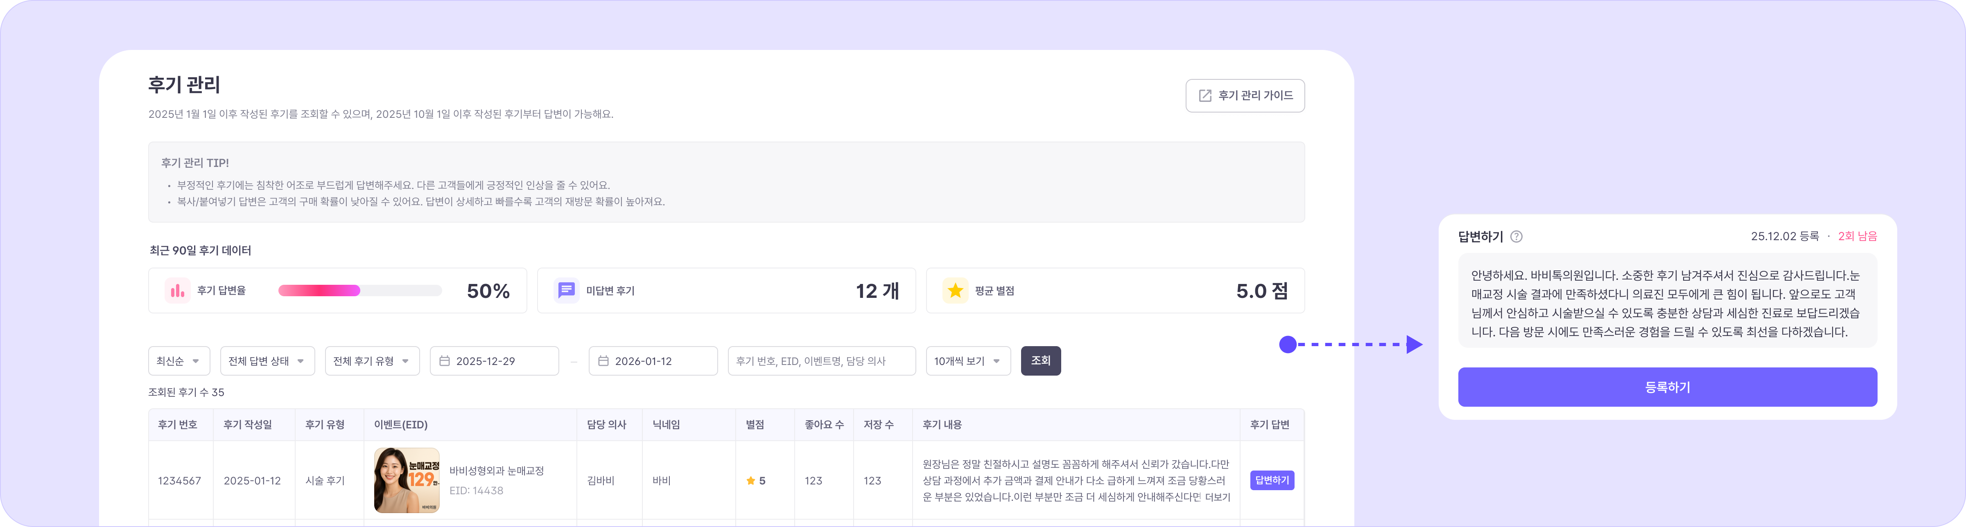
Task: Open the 최신순 sort dropdown
Action: click(x=179, y=361)
